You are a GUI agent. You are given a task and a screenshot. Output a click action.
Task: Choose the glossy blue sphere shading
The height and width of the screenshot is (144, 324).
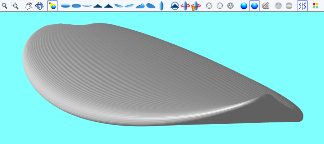(x=244, y=6)
